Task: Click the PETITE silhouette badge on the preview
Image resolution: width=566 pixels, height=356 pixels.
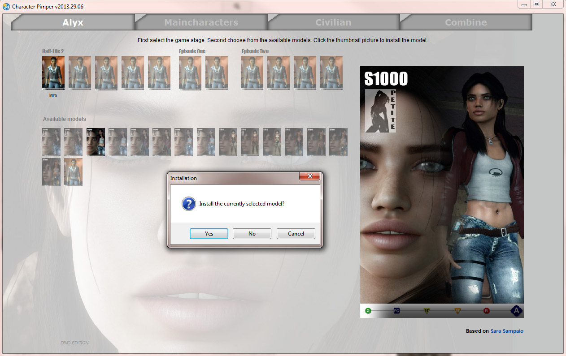Action: 380,111
